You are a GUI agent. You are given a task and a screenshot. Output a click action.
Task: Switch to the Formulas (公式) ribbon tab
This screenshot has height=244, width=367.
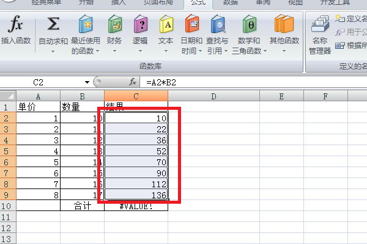(x=198, y=3)
